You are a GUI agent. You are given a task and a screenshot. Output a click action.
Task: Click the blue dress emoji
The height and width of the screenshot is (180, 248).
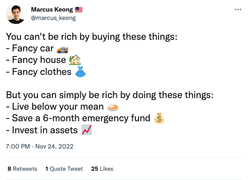tap(80, 72)
